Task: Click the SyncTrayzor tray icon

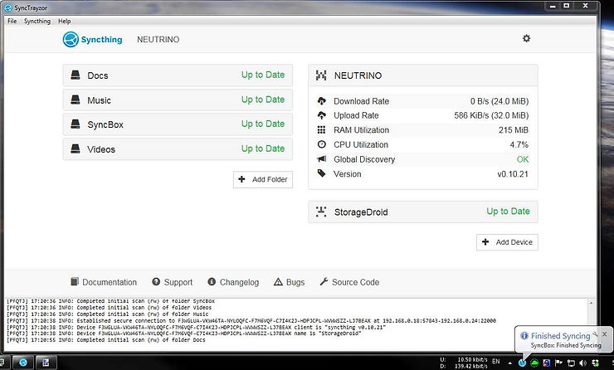Action: pyautogui.click(x=522, y=363)
